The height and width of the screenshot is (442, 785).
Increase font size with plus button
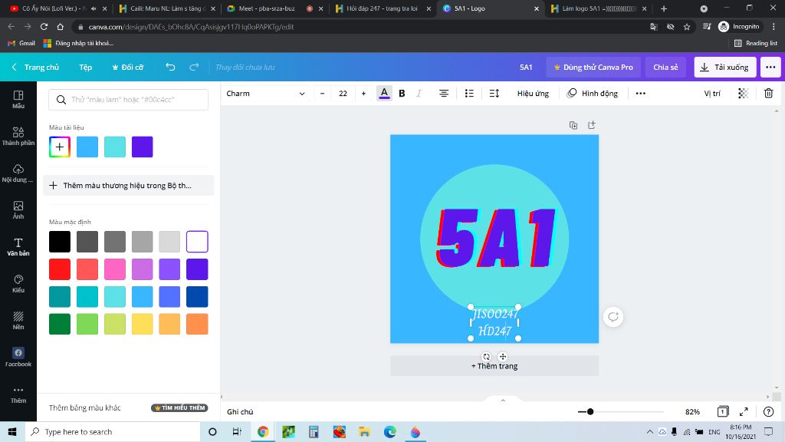tap(363, 93)
